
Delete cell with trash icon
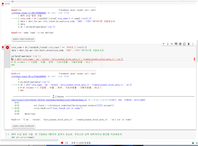189,44
